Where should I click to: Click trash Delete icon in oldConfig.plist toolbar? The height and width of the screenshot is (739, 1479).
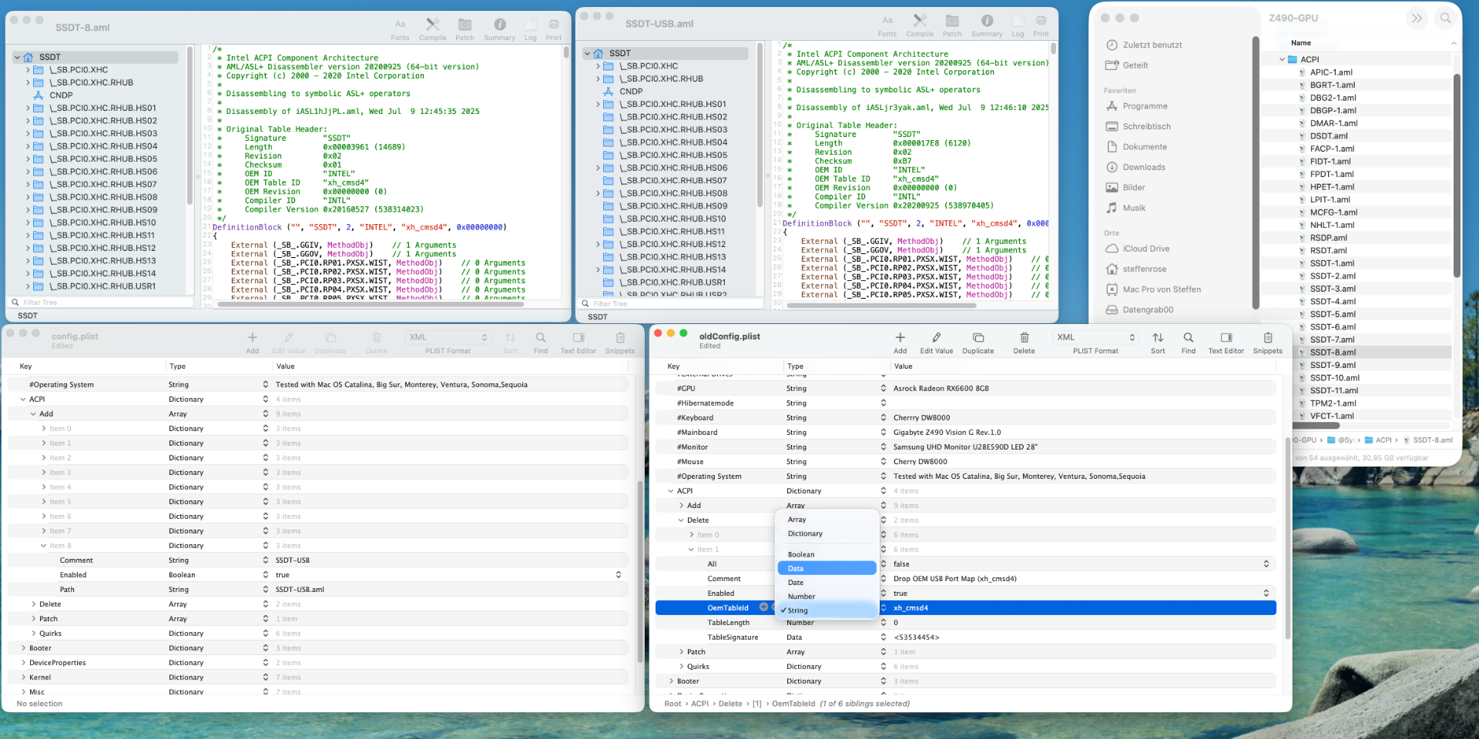[1024, 338]
